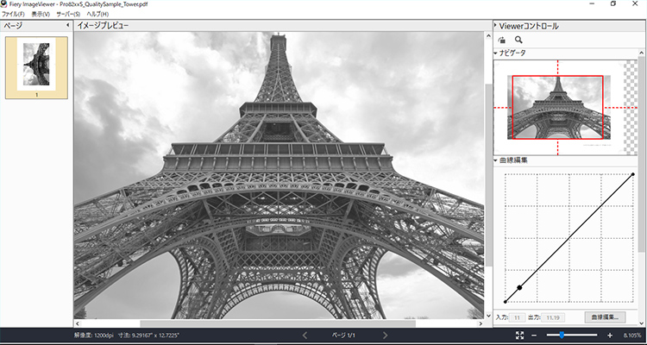Go to the previous page arrow

pos(304,335)
